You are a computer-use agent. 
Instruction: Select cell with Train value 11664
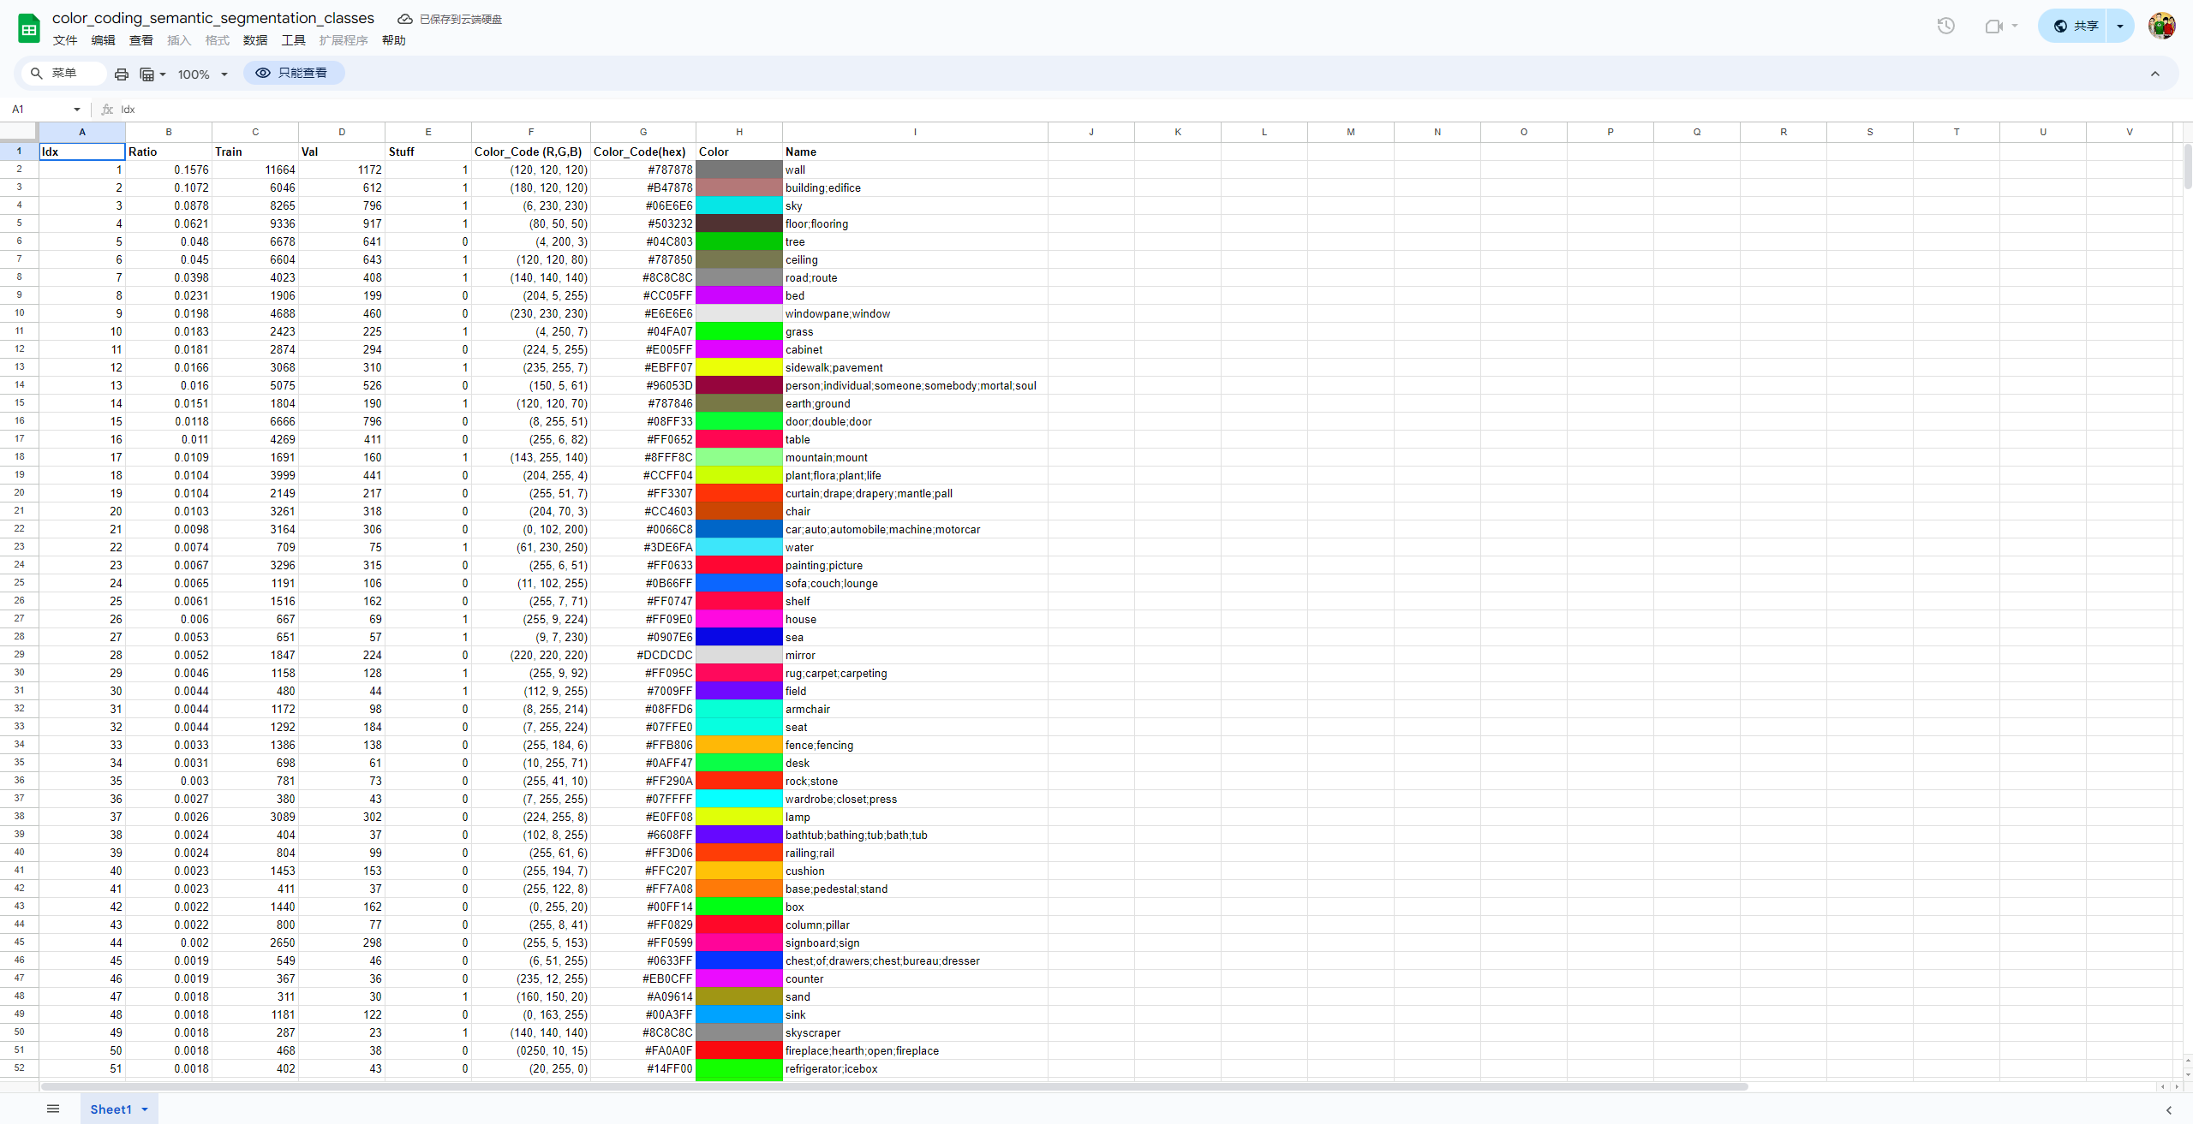click(x=255, y=169)
